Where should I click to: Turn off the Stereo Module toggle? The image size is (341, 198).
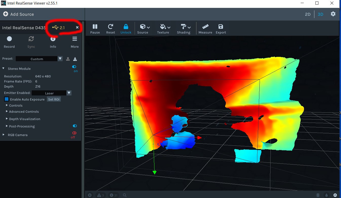click(74, 67)
